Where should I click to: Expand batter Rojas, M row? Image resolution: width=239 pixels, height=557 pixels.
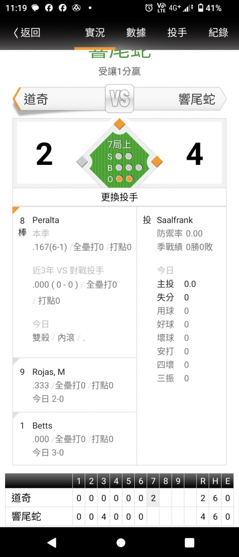coord(75,385)
